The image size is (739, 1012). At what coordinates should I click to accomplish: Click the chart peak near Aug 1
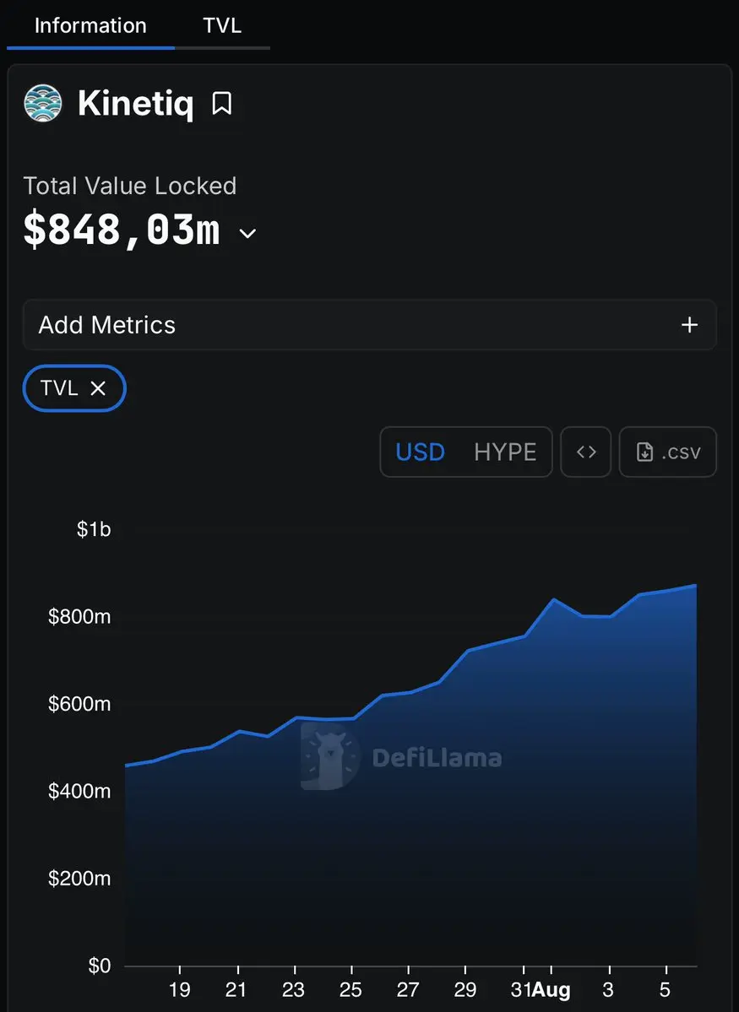[x=553, y=599]
